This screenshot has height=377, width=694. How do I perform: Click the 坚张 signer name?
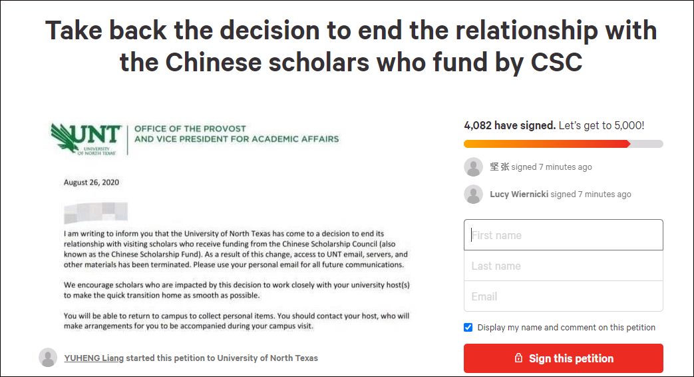[499, 167]
